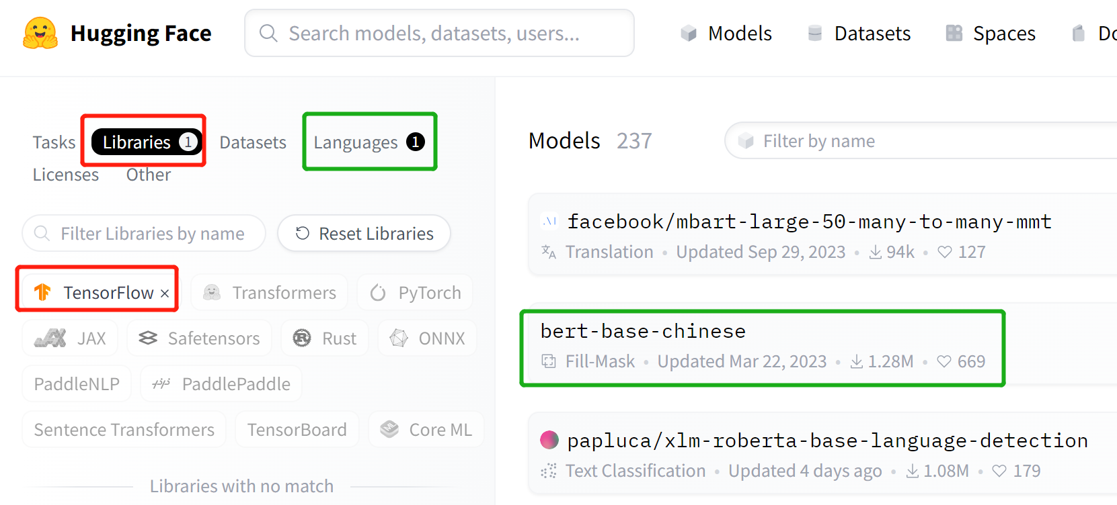Click the 'Updated Sep 29, 2023' text
The height and width of the screenshot is (505, 1117).
click(761, 252)
